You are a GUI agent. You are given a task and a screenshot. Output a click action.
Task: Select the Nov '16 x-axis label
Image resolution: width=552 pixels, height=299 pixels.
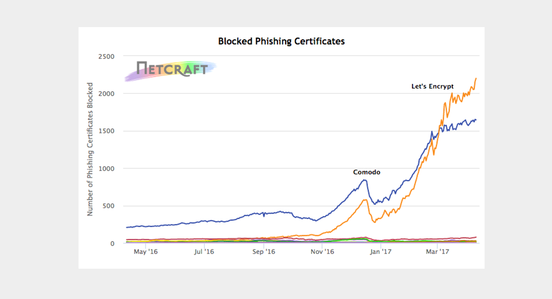click(x=322, y=253)
